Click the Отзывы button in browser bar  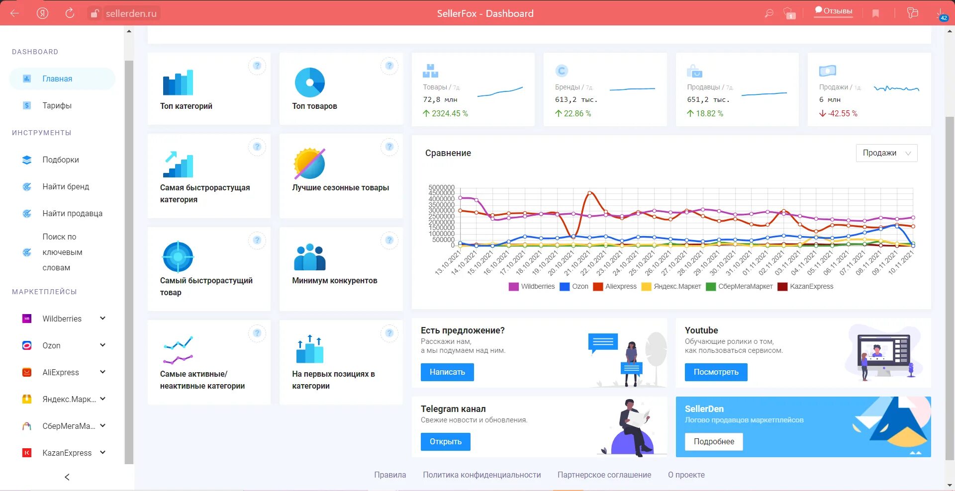833,11
